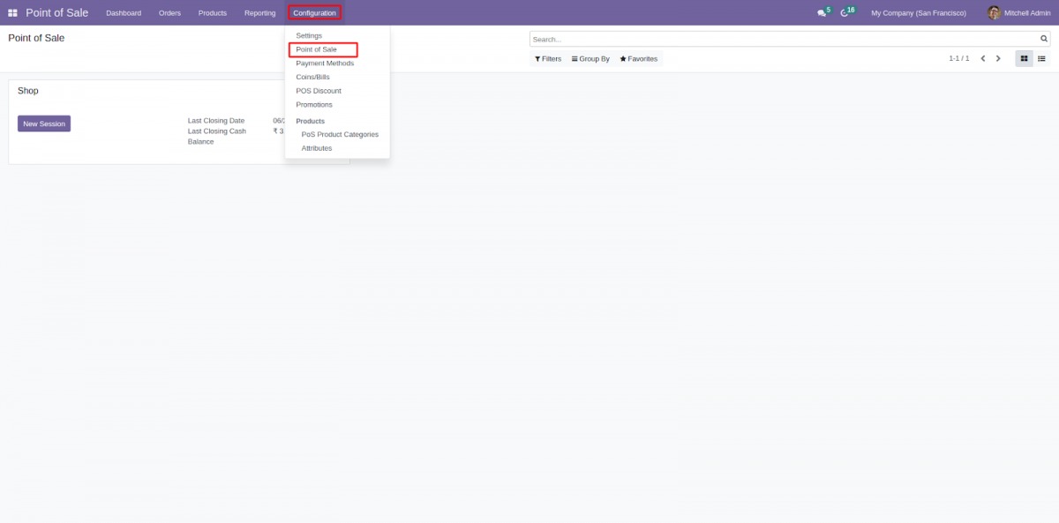Click the Point of Sale app title

click(56, 13)
